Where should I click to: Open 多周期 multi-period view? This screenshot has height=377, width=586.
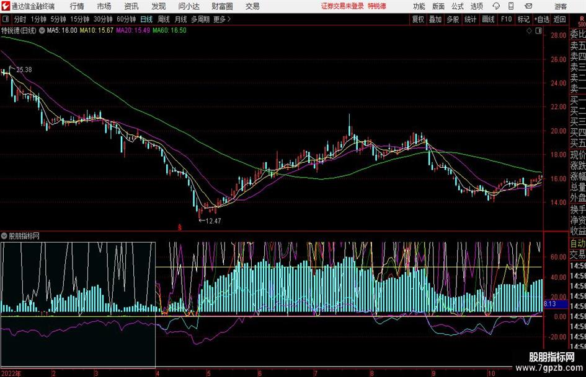click(200, 19)
